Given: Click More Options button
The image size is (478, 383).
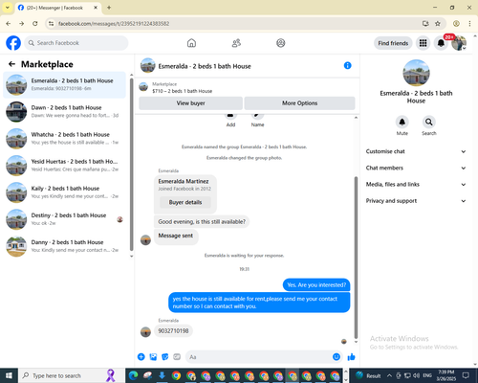Looking at the screenshot, I should pos(299,103).
